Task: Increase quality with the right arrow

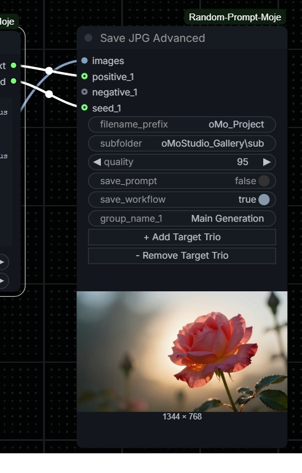Action: [267, 162]
